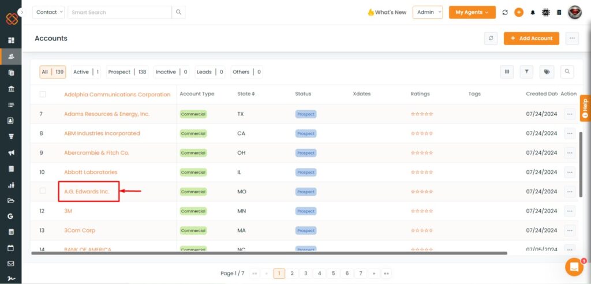
Task: Open the dashboard grid icon in sidebar
Action: tap(11, 40)
